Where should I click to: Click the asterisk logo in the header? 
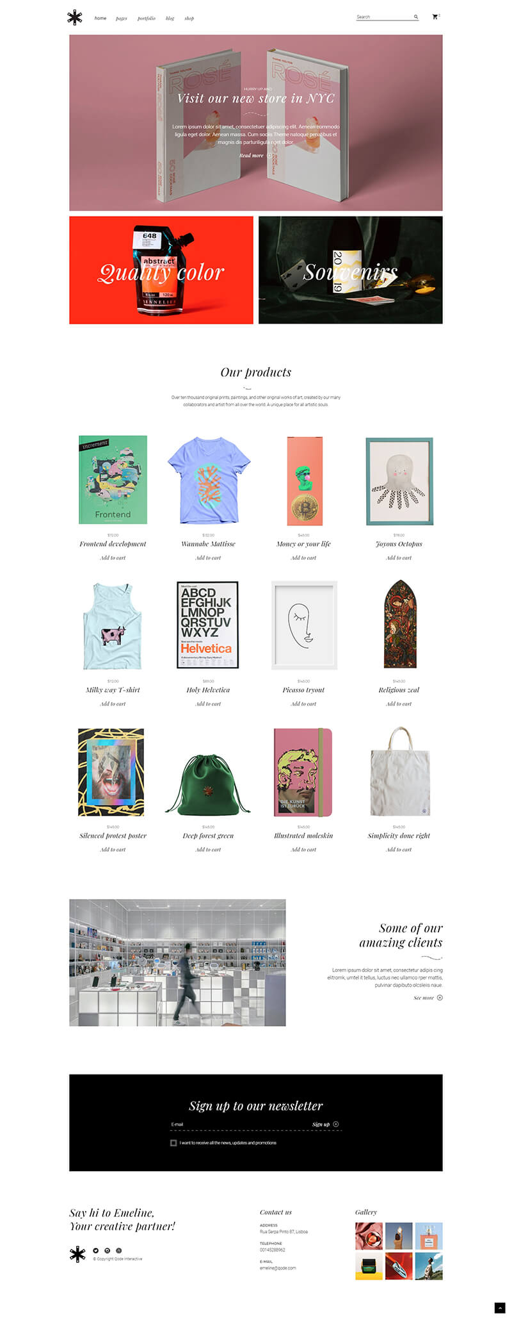75,17
